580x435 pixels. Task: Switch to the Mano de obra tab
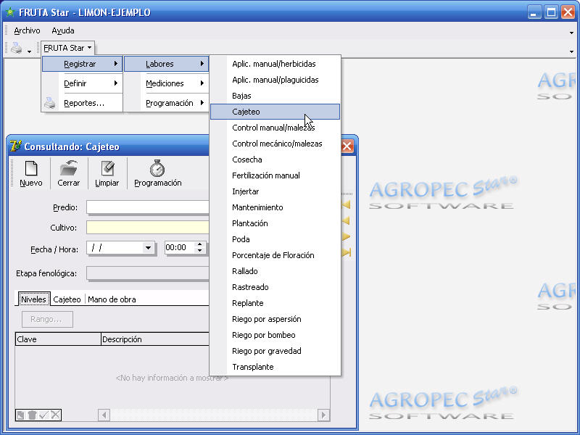tap(112, 299)
